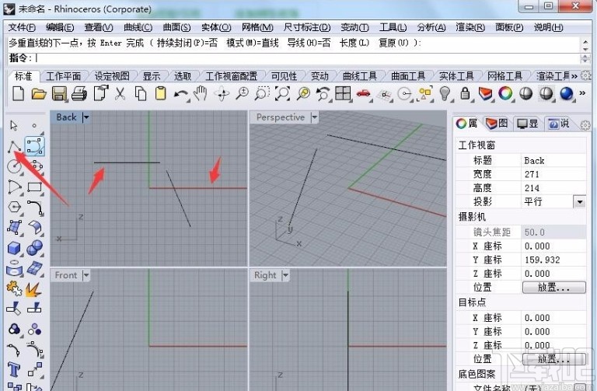Click the Copy icon
The image size is (597, 391).
[x=141, y=93]
